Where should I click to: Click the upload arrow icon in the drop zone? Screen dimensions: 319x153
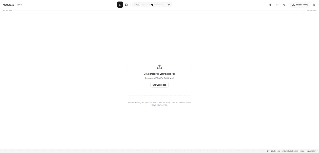(159, 67)
